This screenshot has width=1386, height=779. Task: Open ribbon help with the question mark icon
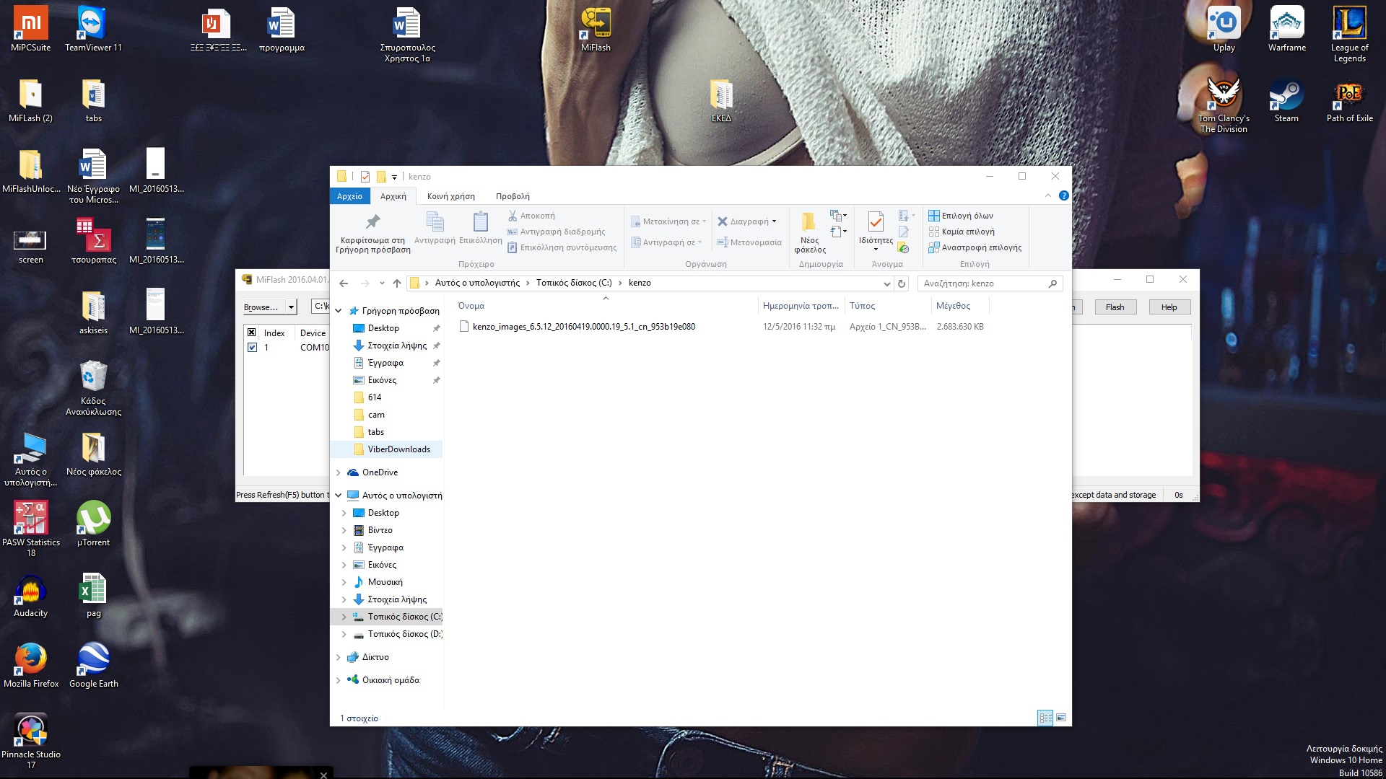pos(1063,196)
